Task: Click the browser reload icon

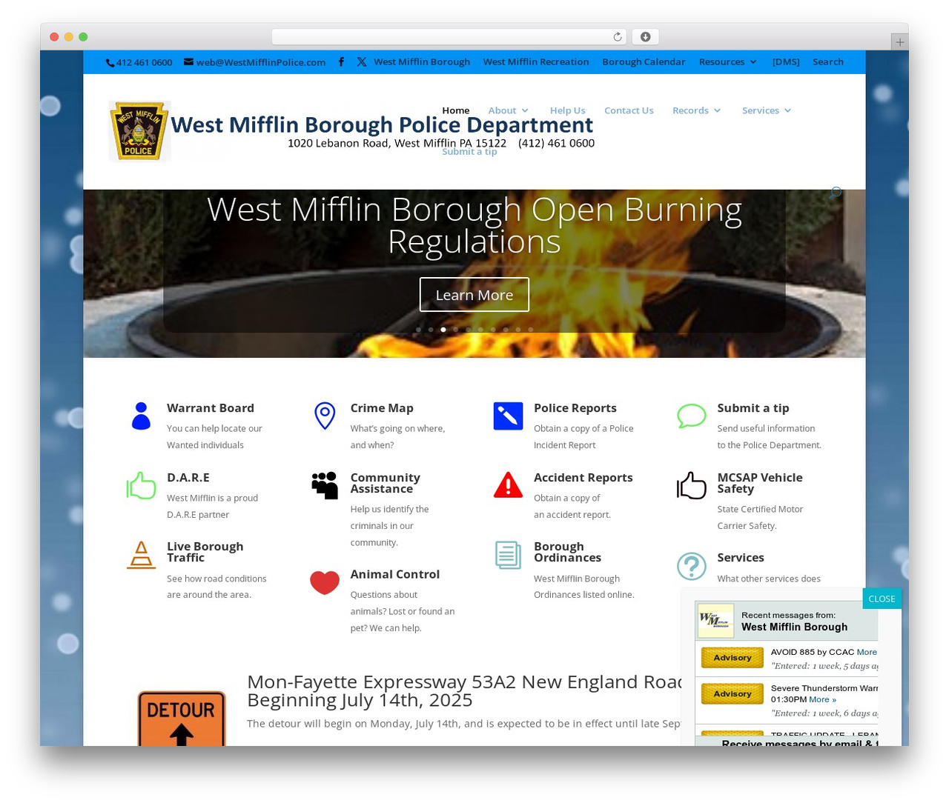Action: (x=618, y=37)
